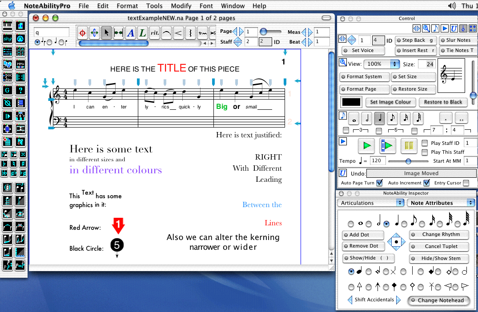Viewport: 478px width, 312px height.
Task: Select the green lyrics 'L' tool
Action: (142, 32)
